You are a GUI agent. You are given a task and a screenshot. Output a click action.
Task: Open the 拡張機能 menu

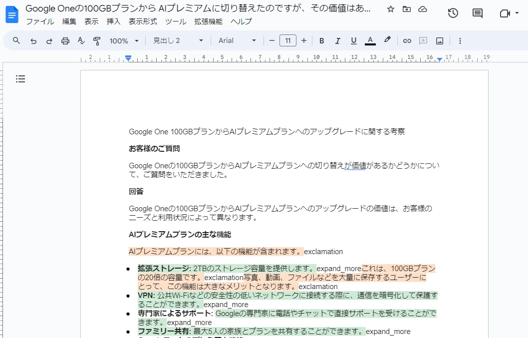(208, 21)
